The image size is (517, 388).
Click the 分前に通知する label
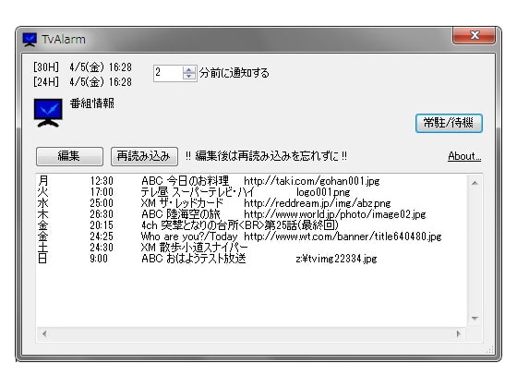click(x=234, y=73)
